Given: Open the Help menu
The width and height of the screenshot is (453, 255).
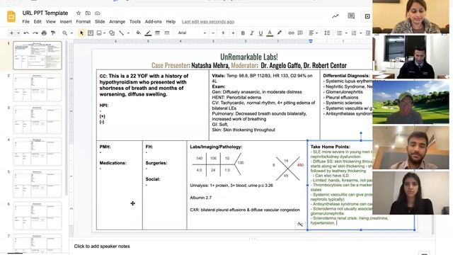Looking at the screenshot, I should pyautogui.click(x=171, y=22).
